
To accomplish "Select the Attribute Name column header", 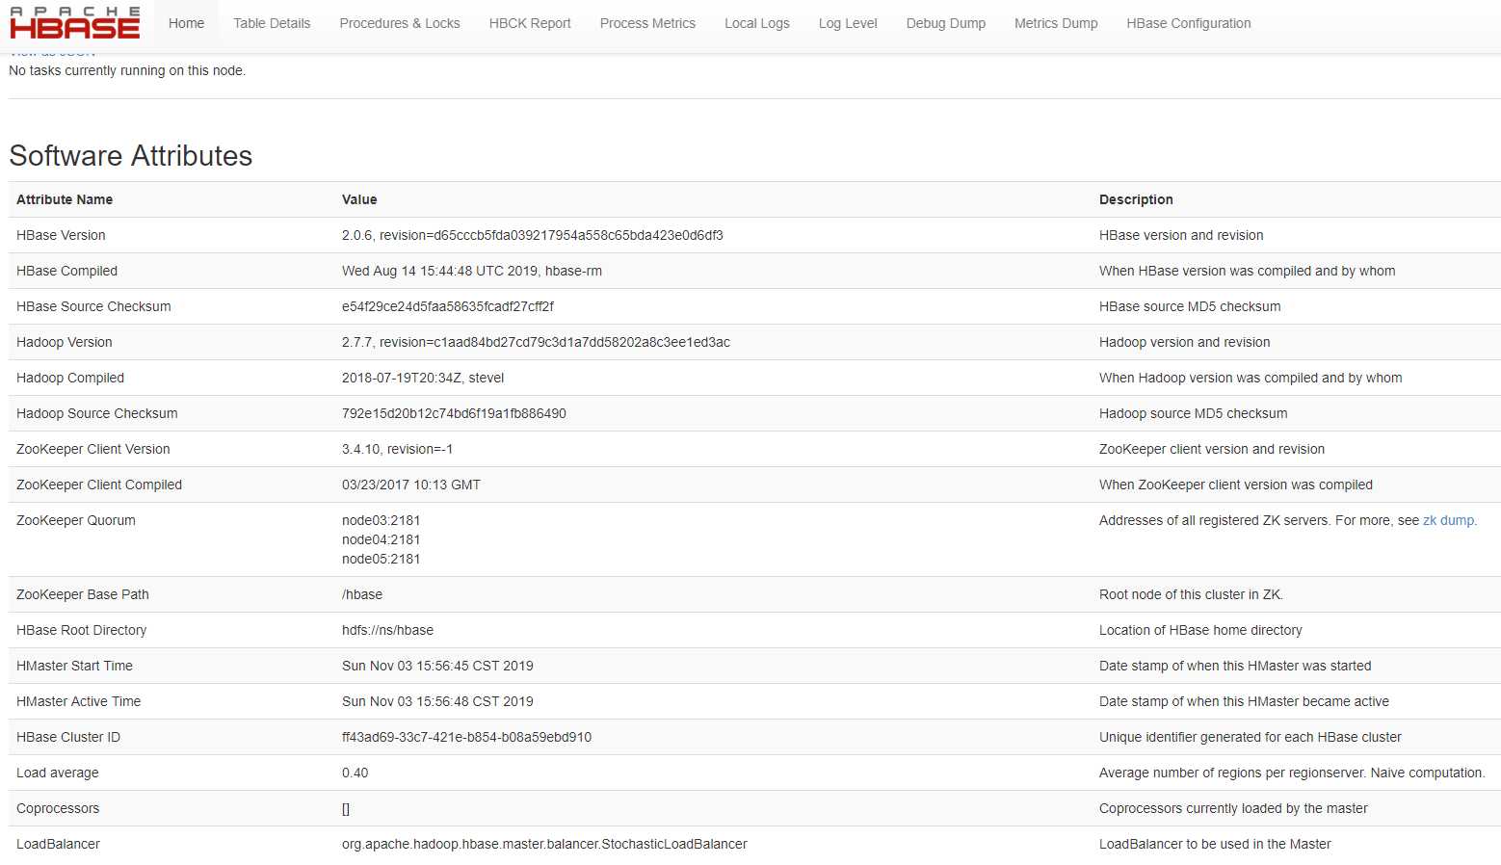I will click(65, 199).
